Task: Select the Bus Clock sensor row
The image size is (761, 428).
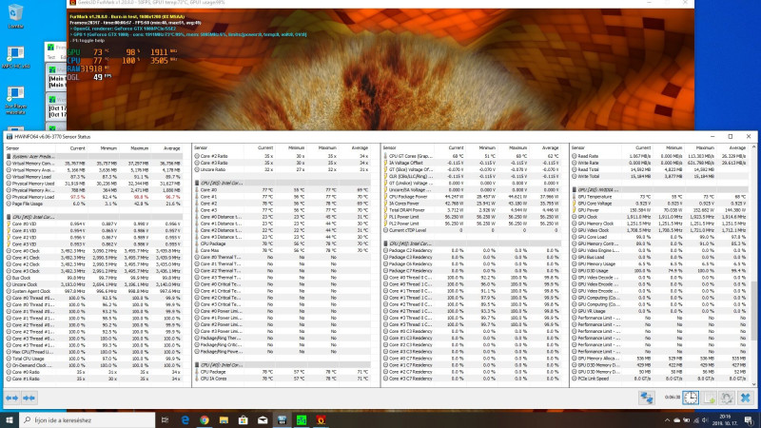Action: click(94, 278)
